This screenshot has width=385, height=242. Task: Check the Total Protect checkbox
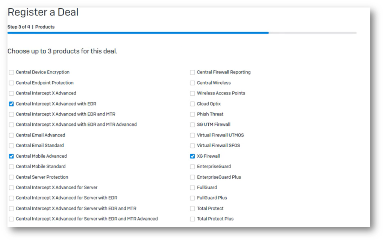pyautogui.click(x=192, y=209)
